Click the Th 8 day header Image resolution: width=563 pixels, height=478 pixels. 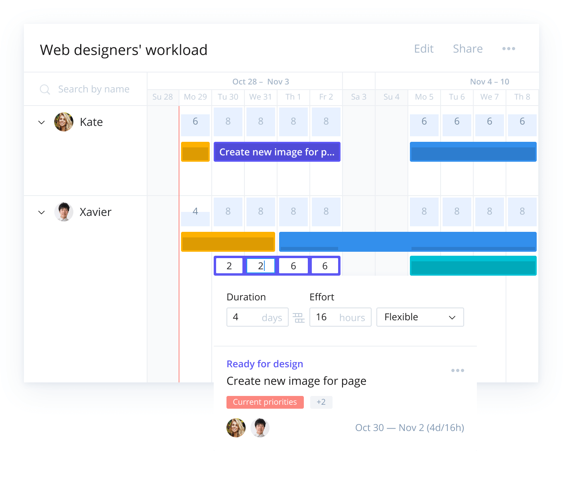pos(522,97)
